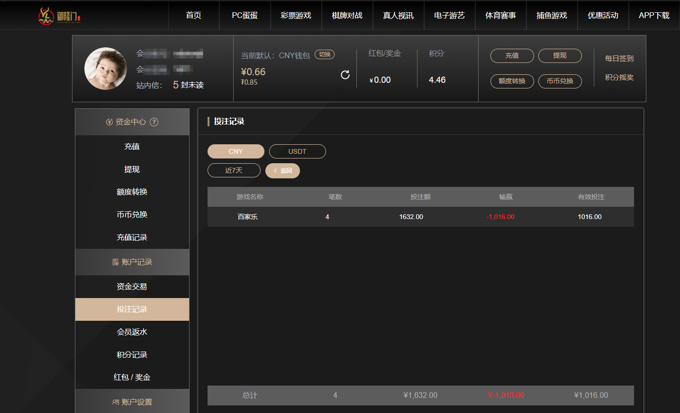The height and width of the screenshot is (413, 680).
Task: Expand the 账户设置 sidebar section
Action: point(132,401)
